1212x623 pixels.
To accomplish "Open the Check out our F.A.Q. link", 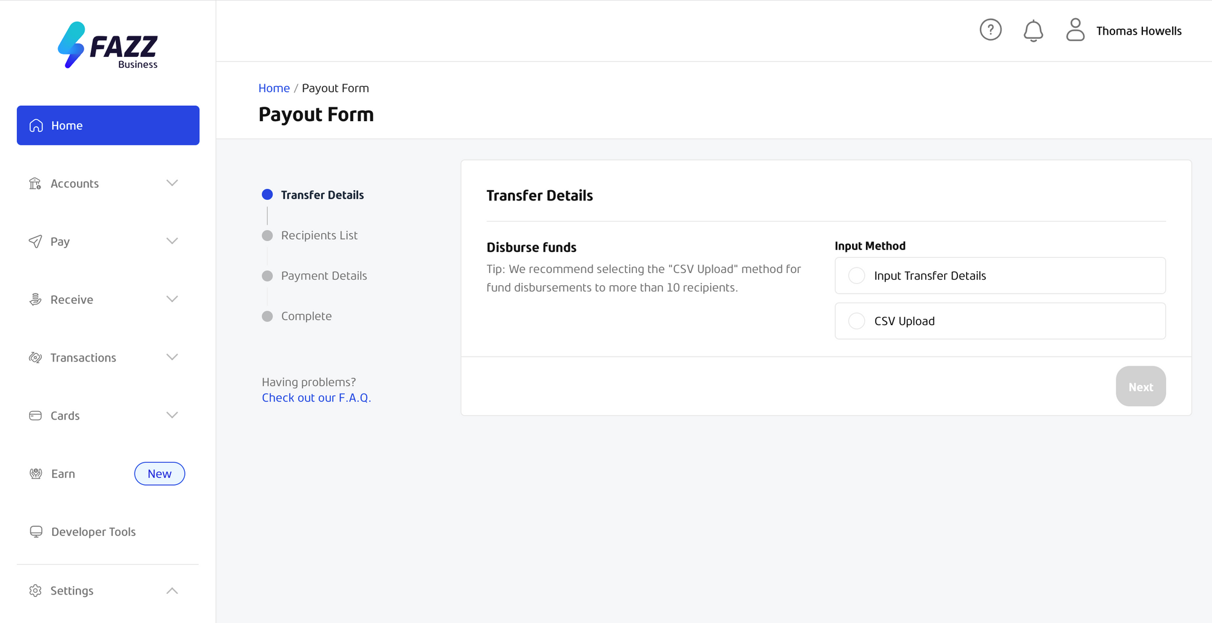I will coord(316,398).
